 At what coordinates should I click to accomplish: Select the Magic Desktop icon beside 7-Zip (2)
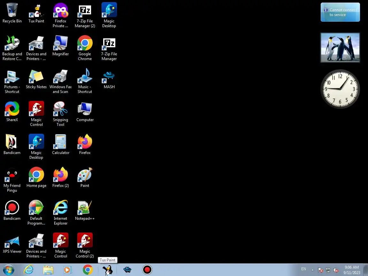click(109, 15)
